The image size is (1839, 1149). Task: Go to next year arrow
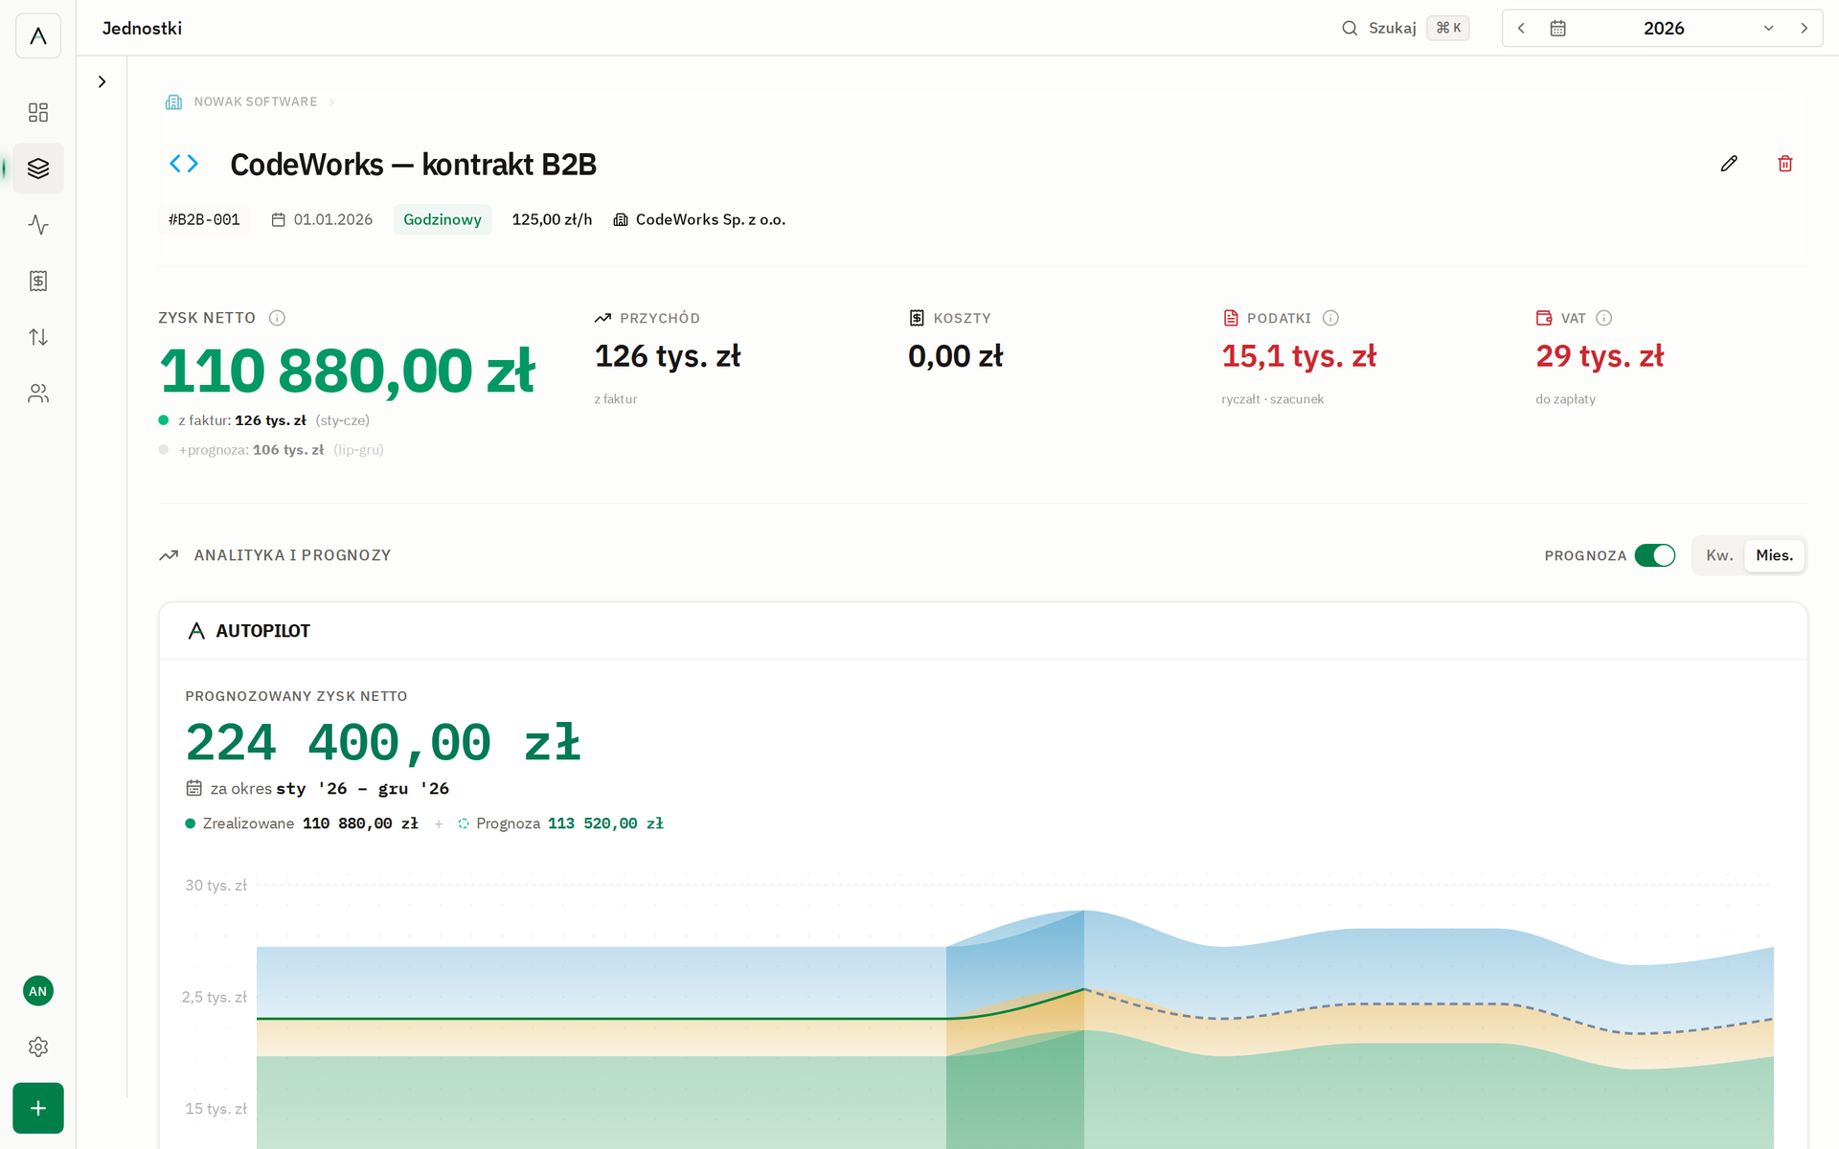[1805, 28]
